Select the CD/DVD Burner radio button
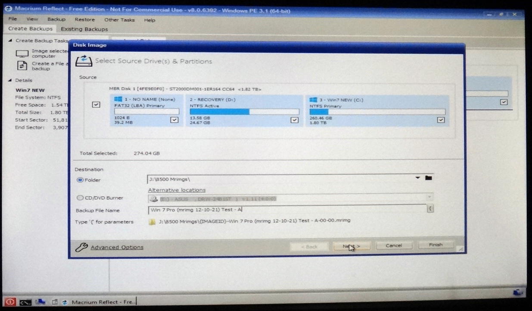 (80, 198)
